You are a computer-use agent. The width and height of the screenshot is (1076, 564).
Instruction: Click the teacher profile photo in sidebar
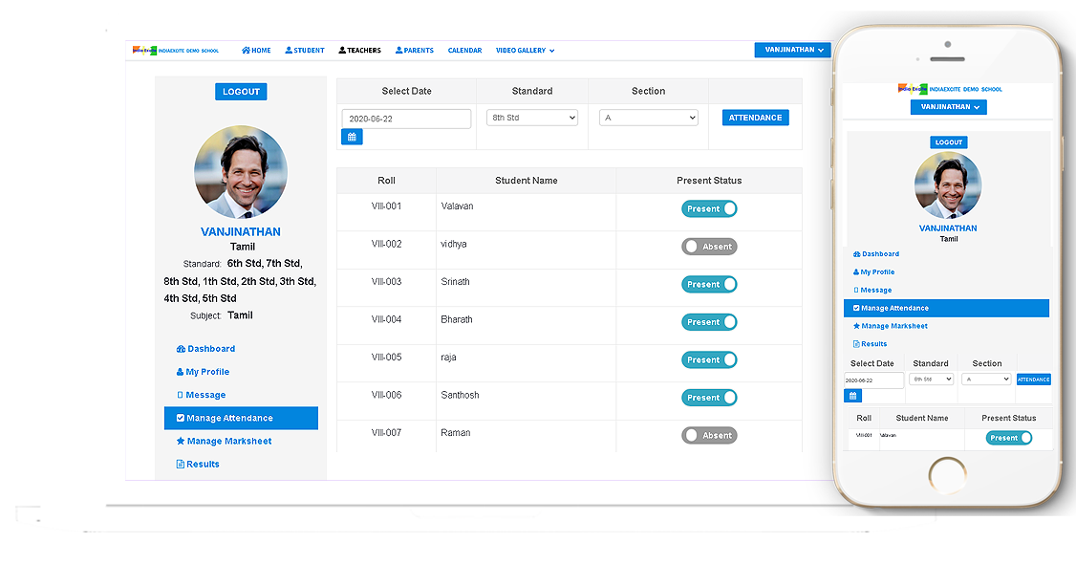[241, 172]
